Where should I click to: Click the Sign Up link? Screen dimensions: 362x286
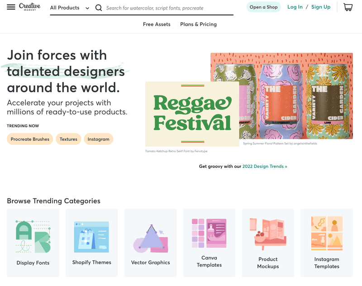pos(321,7)
